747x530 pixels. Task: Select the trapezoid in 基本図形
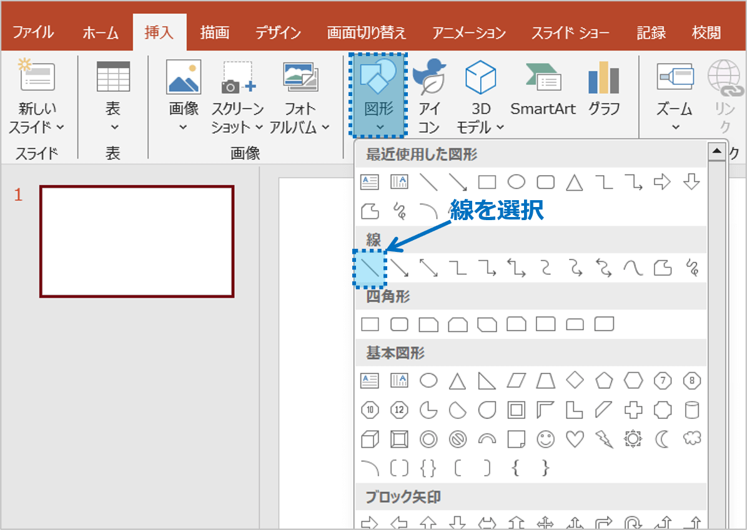[545, 380]
